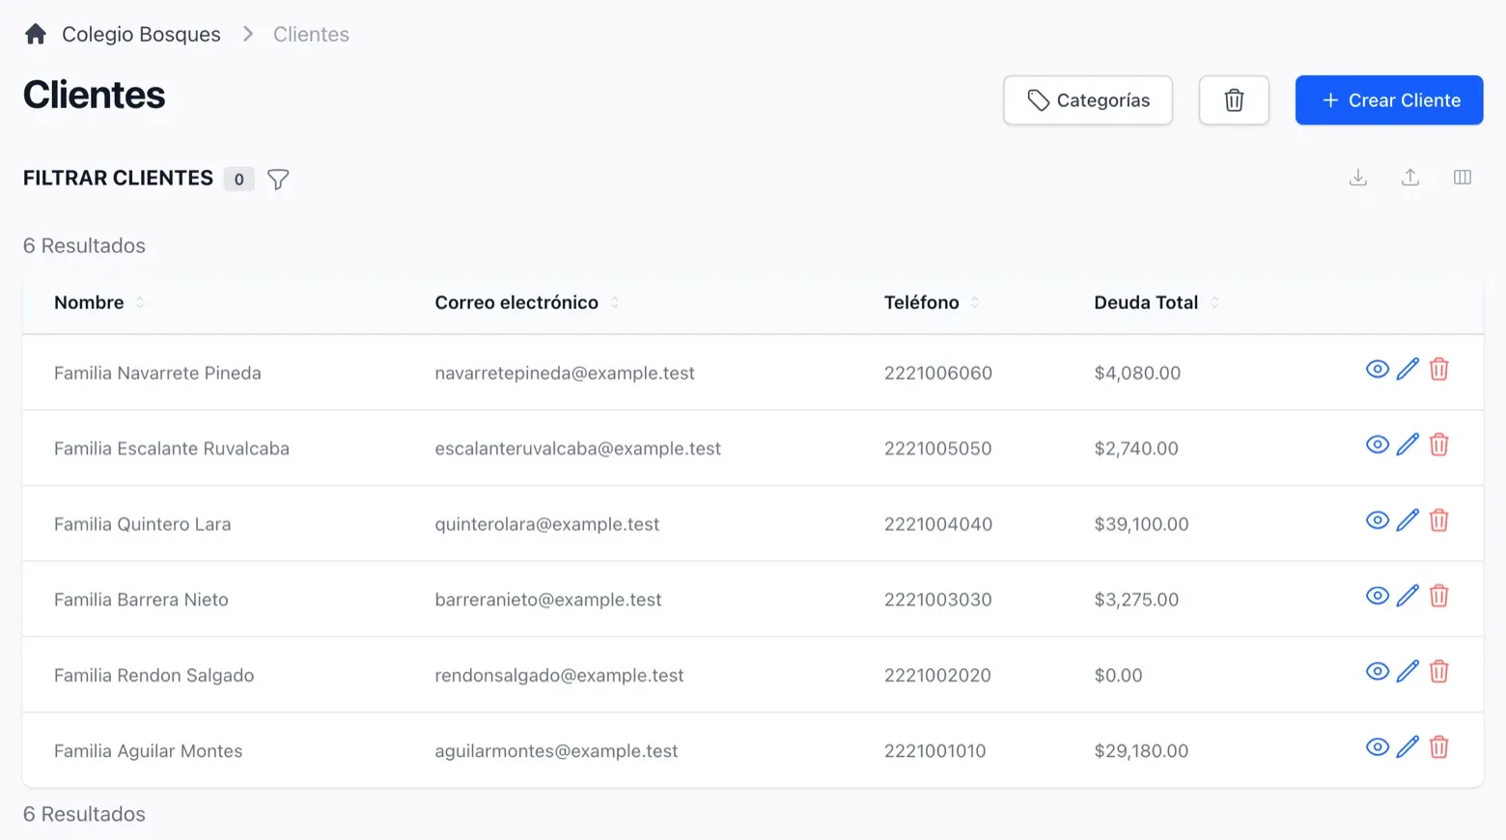Image resolution: width=1506 pixels, height=840 pixels.
Task: Edit Familia Aguilar Montes
Action: [1408, 747]
